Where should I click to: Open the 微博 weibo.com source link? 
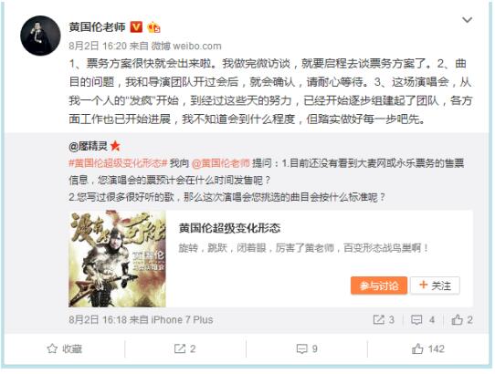(x=186, y=46)
